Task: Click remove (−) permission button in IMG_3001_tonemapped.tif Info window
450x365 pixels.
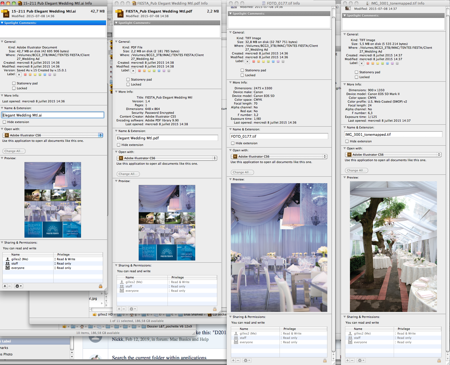Action: coord(352,360)
